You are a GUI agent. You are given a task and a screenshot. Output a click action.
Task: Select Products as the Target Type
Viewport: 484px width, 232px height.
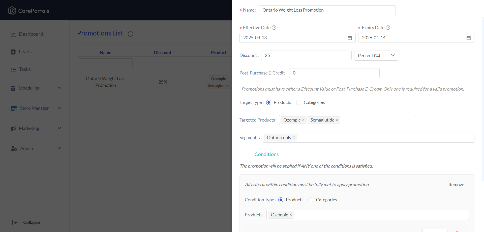269,102
